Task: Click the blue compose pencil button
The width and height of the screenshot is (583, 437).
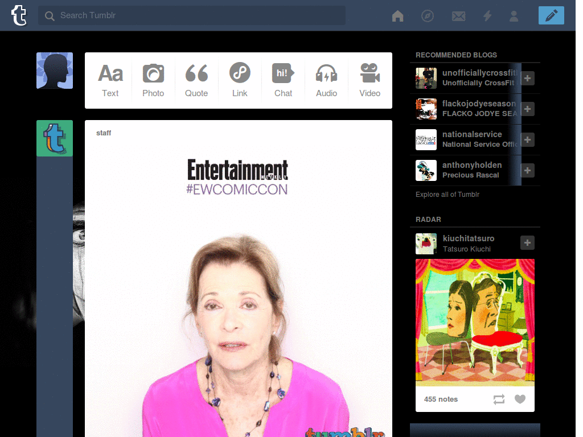Action: (x=551, y=15)
